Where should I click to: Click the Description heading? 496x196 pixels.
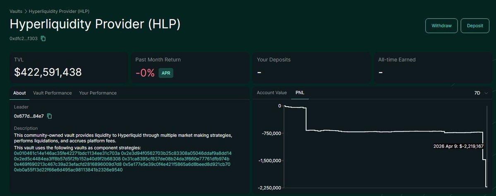click(26, 128)
